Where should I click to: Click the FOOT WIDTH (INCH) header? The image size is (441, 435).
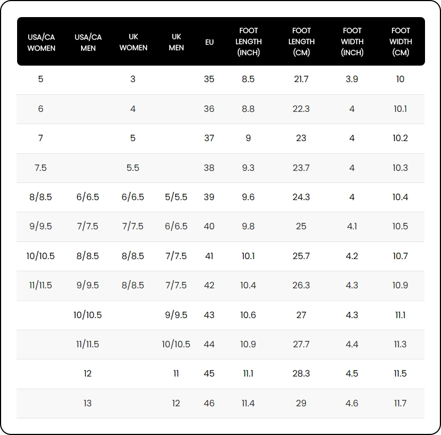tap(352, 42)
